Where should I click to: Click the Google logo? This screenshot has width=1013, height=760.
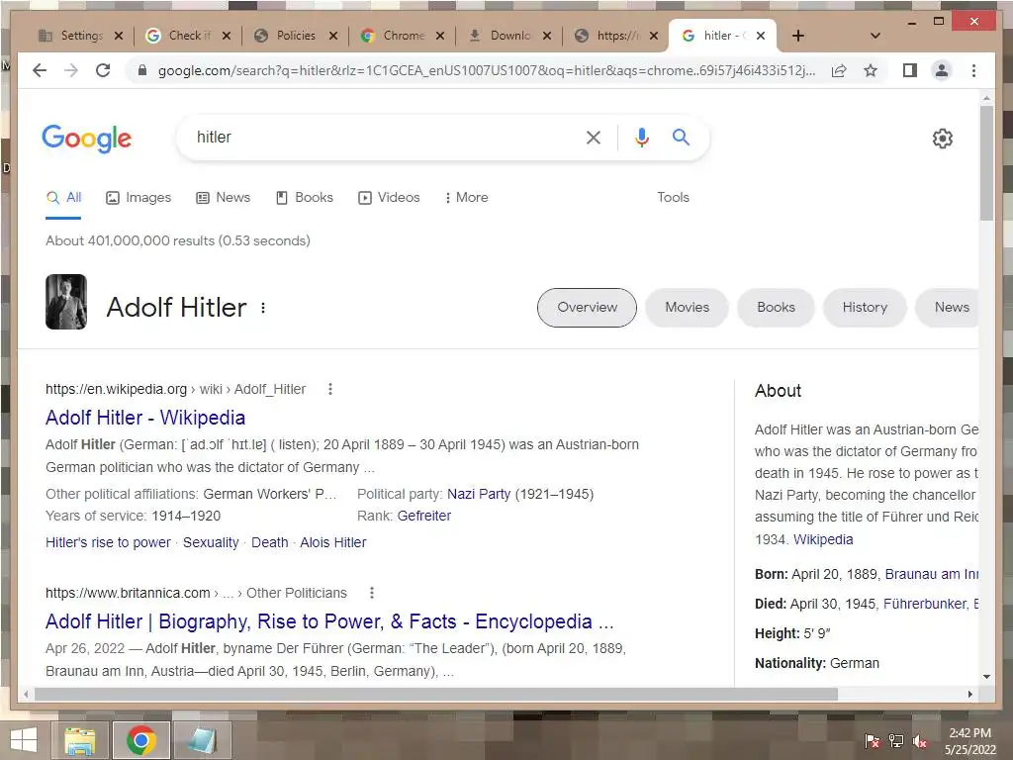coord(87,139)
